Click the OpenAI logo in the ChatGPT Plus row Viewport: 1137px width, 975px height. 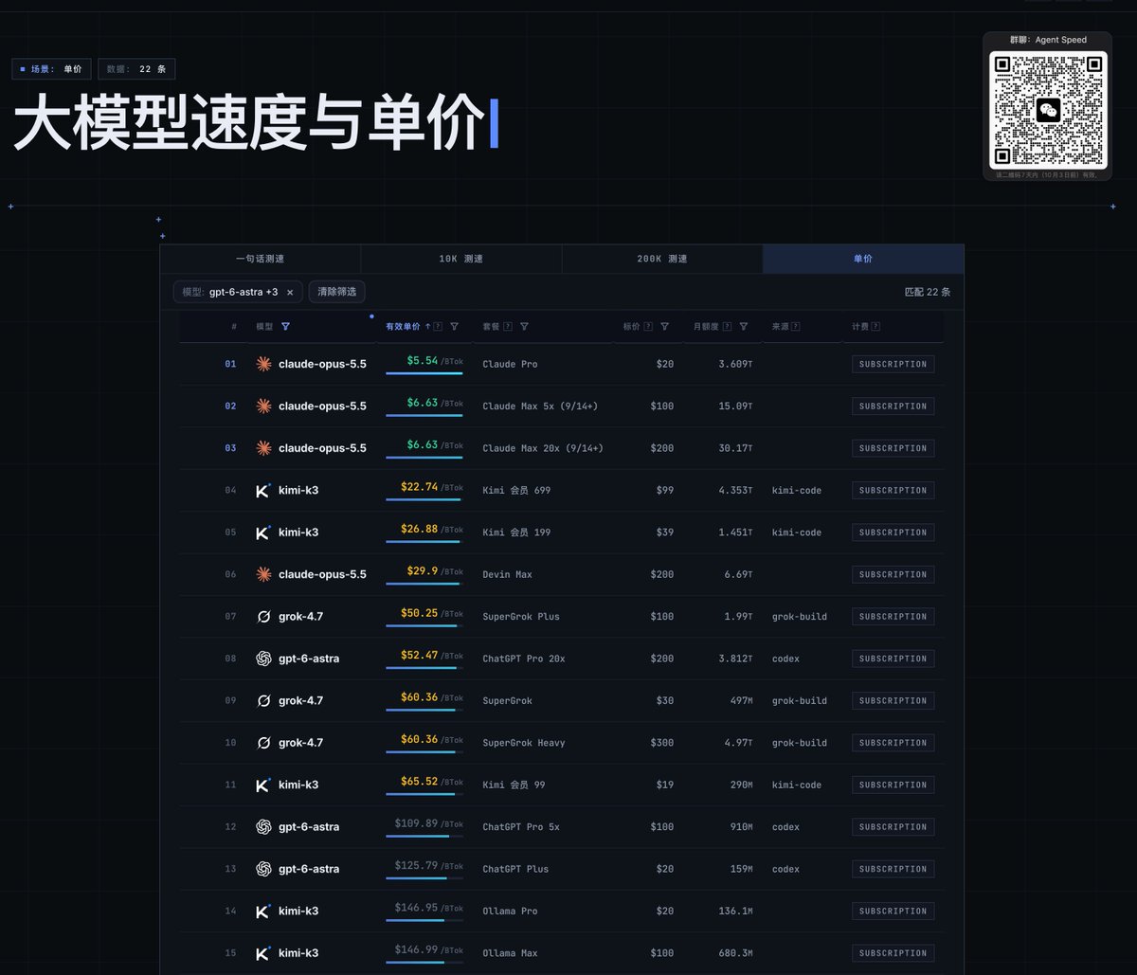coord(263,869)
